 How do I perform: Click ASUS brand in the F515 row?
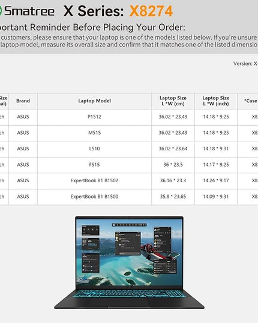23,165
